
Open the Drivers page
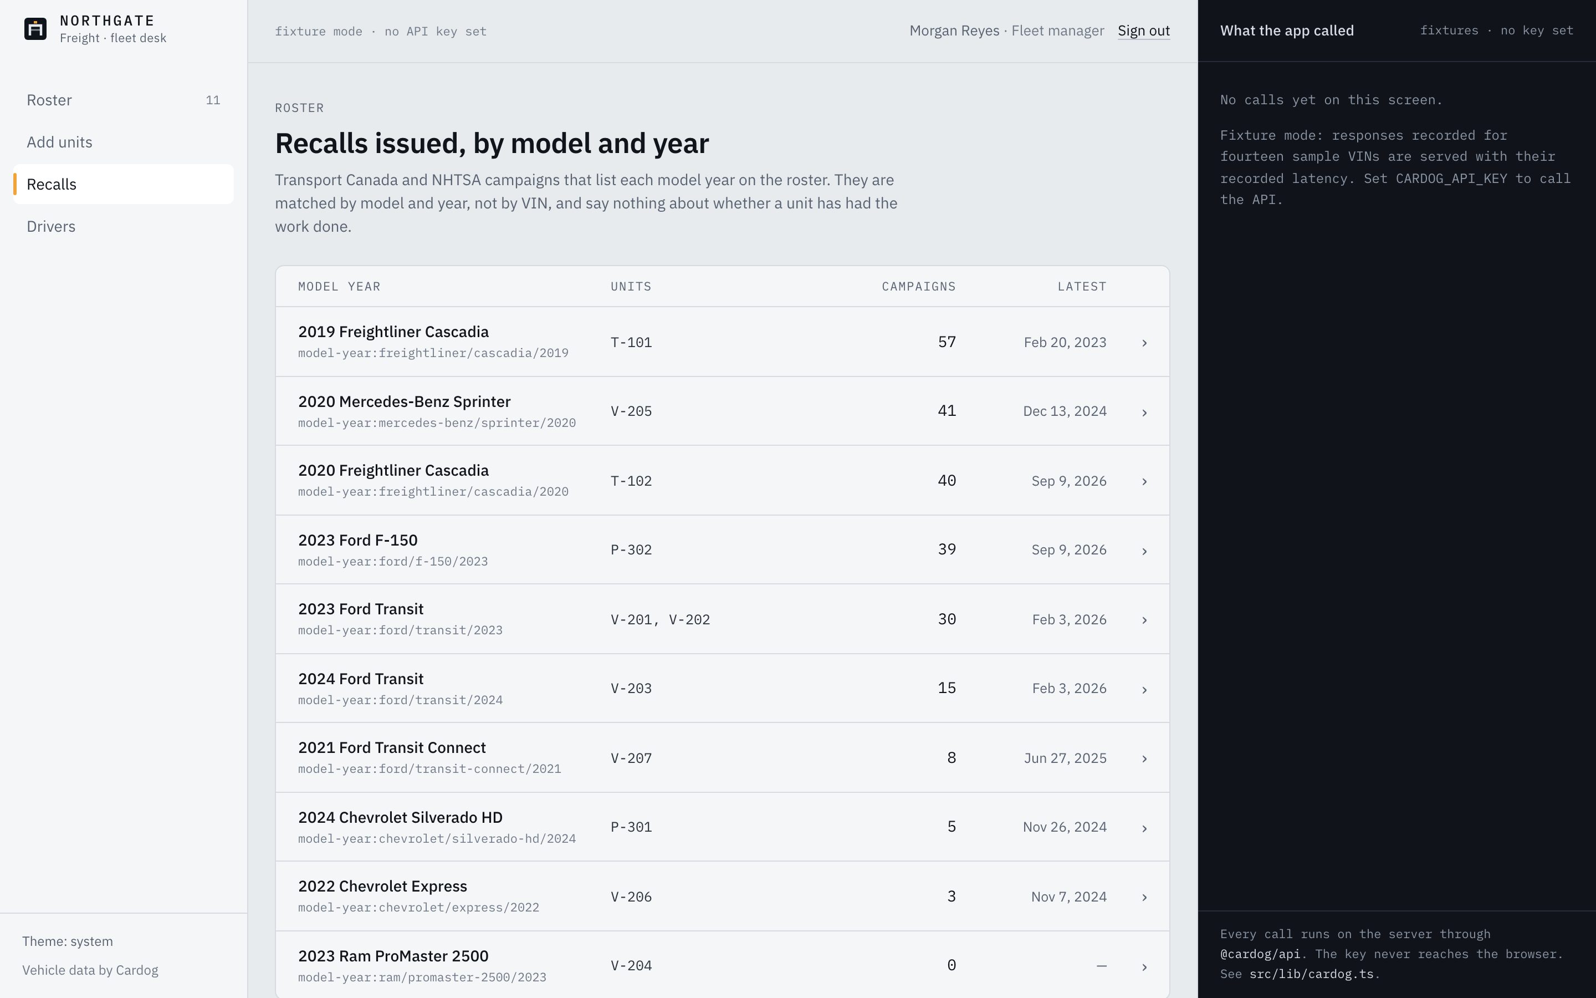[x=124, y=226]
